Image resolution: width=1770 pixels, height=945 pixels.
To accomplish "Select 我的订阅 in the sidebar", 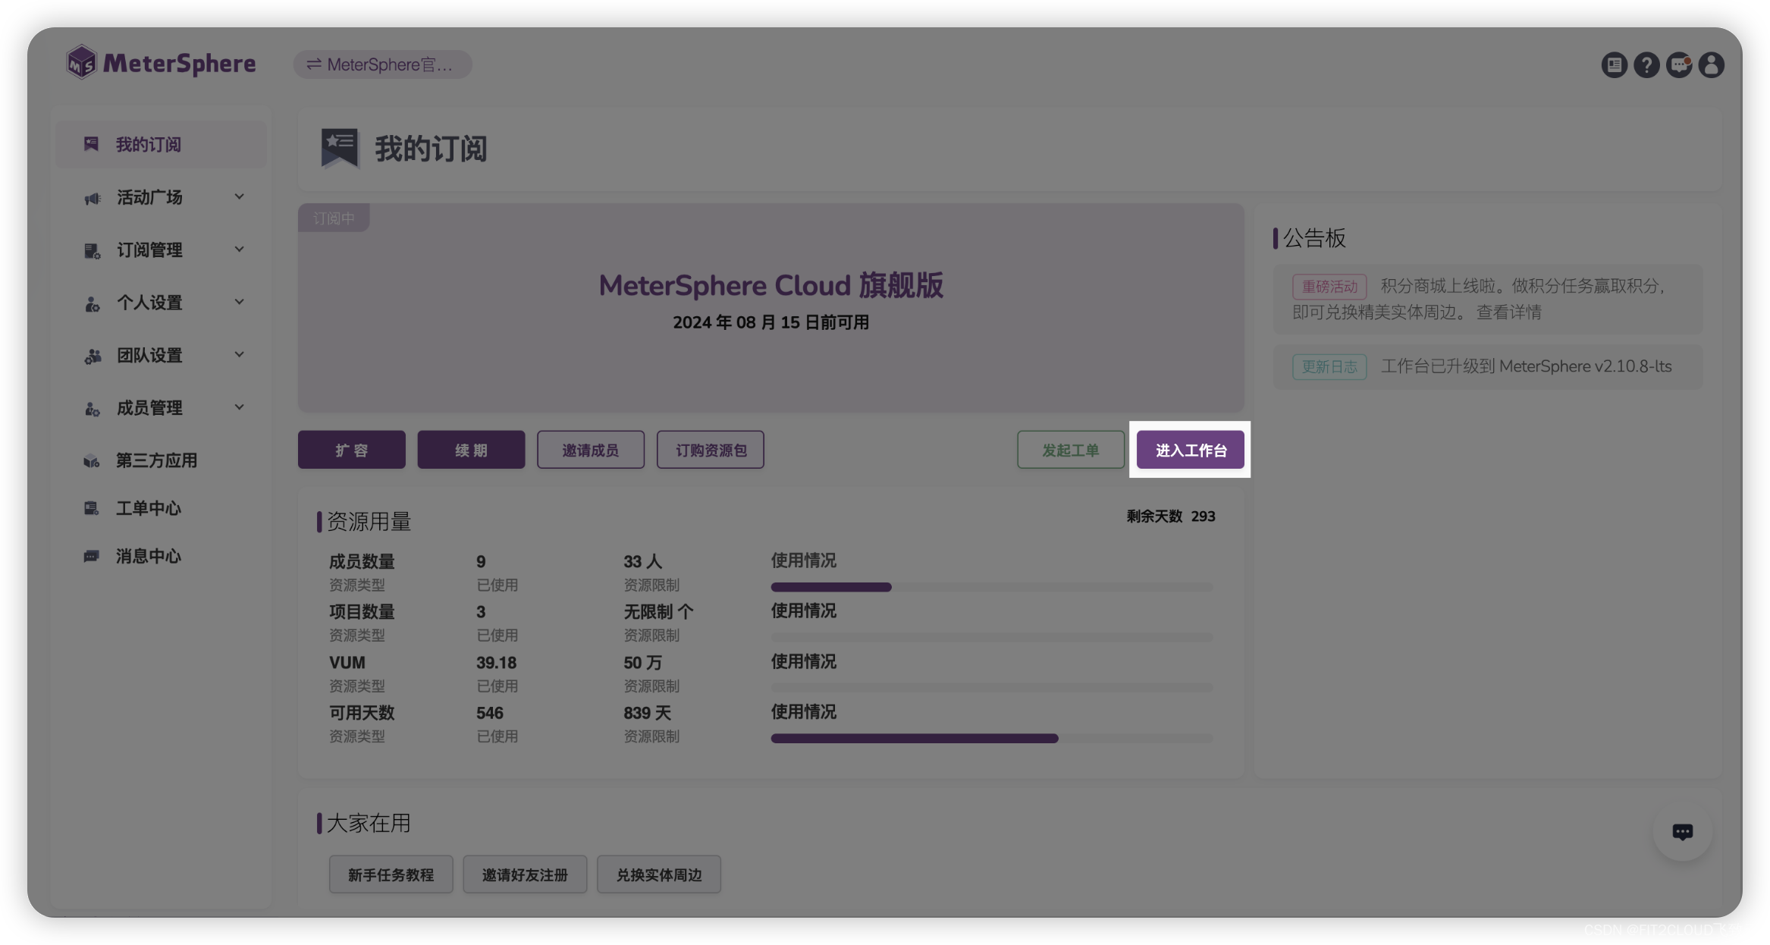I will (148, 144).
